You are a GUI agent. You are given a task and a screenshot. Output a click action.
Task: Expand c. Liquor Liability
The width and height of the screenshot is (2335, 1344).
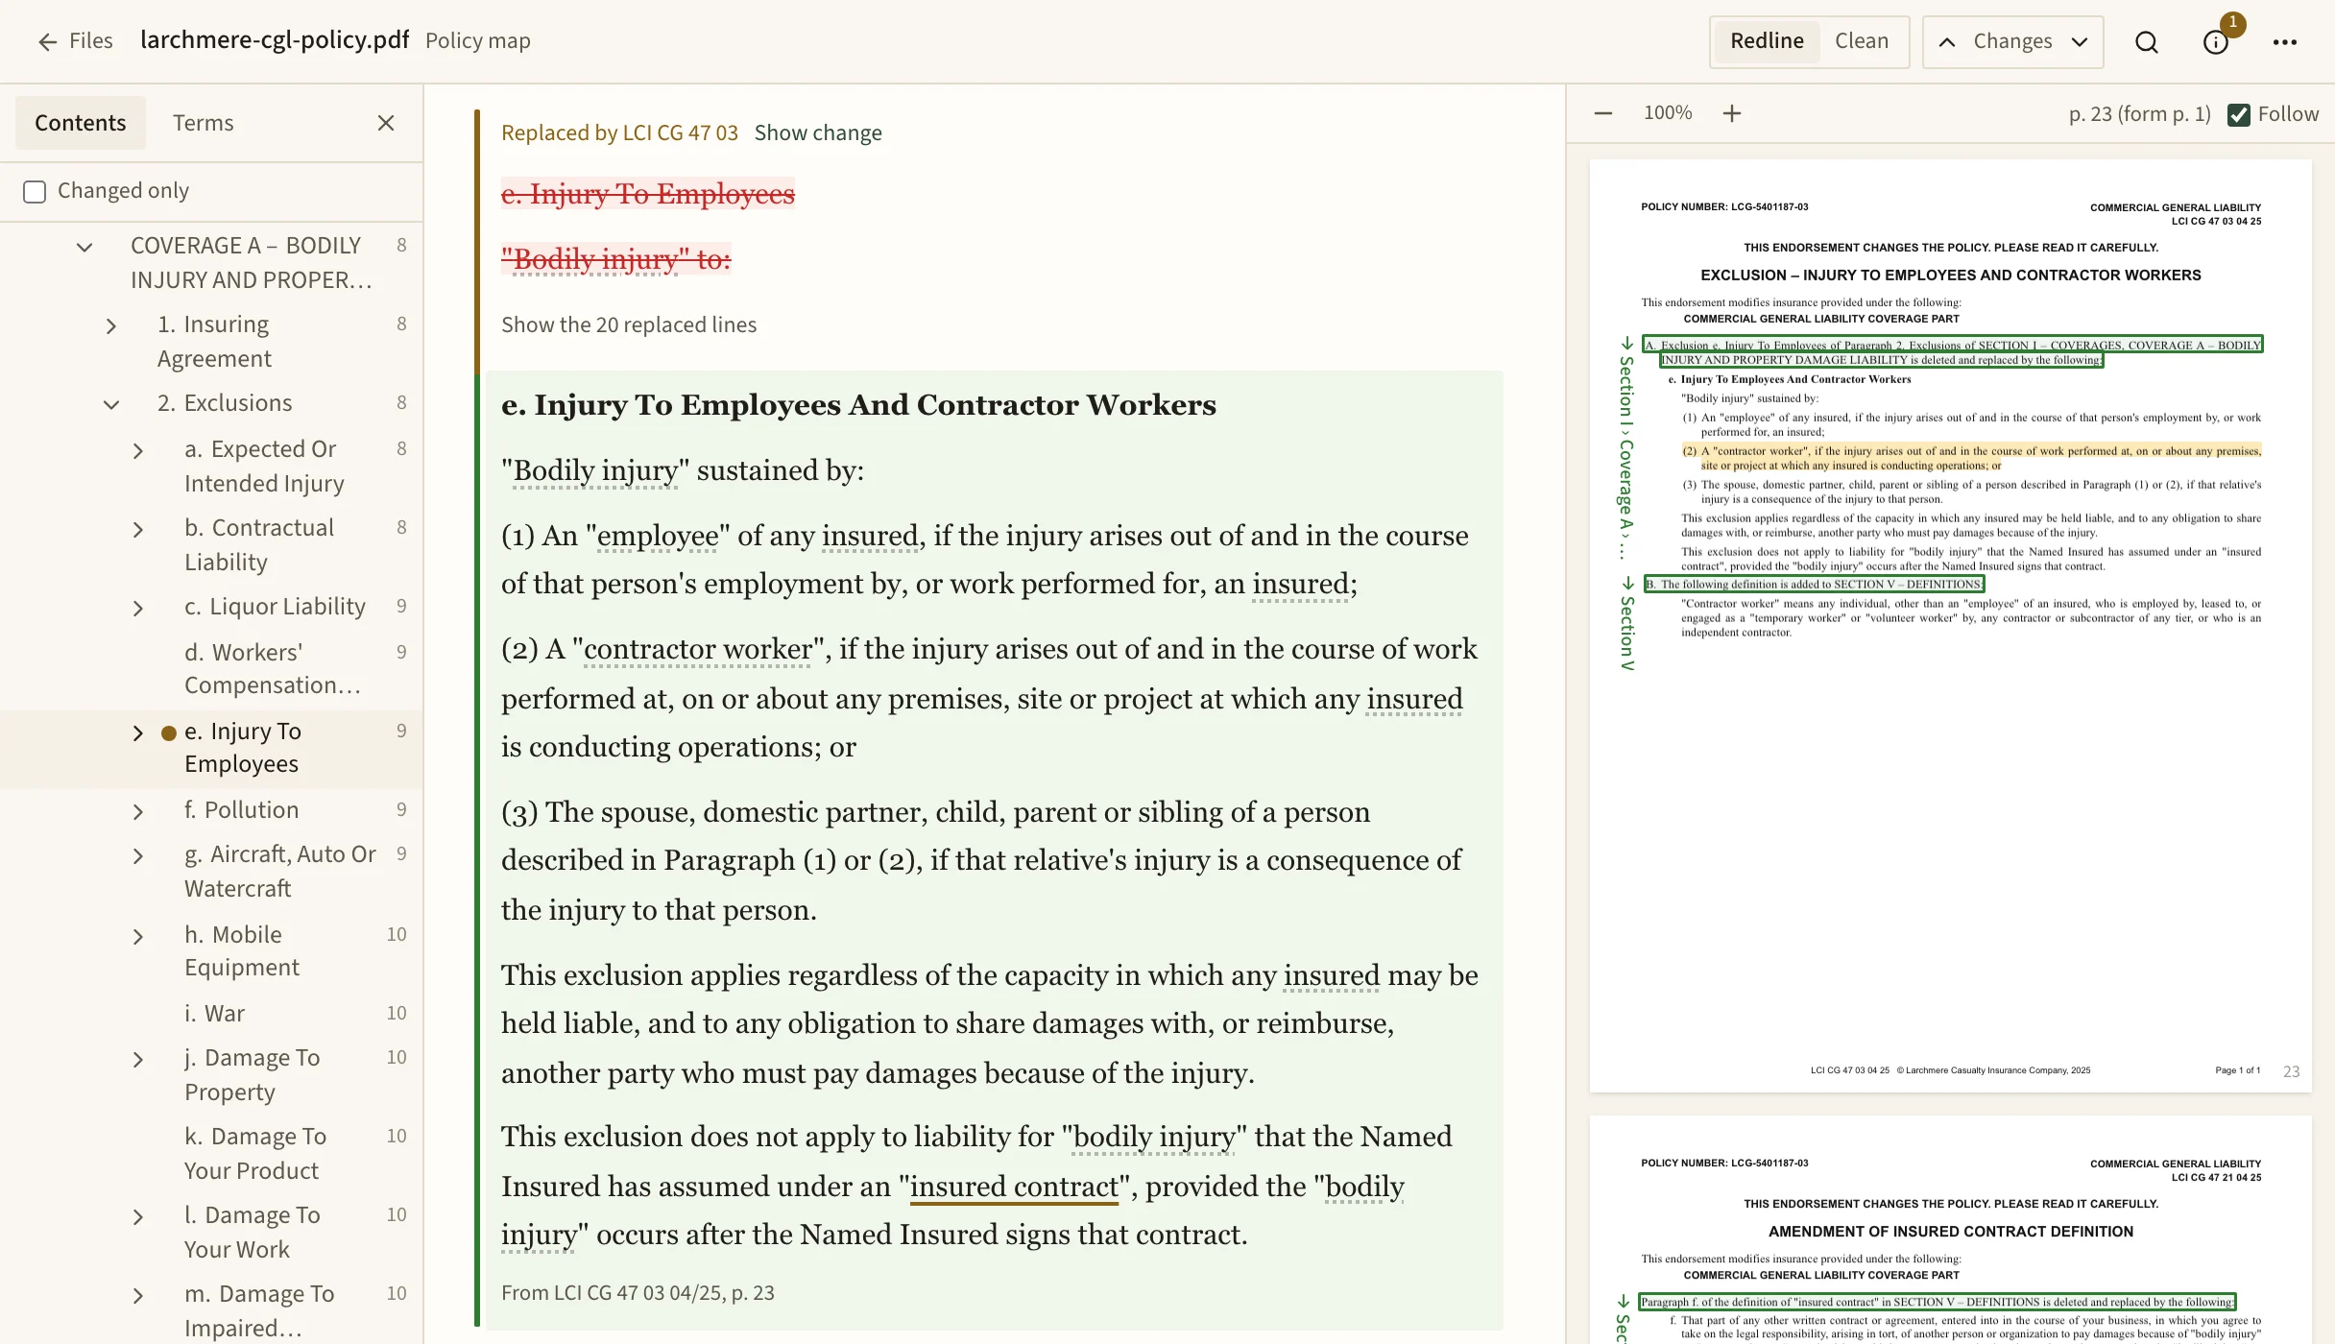pyautogui.click(x=138, y=609)
